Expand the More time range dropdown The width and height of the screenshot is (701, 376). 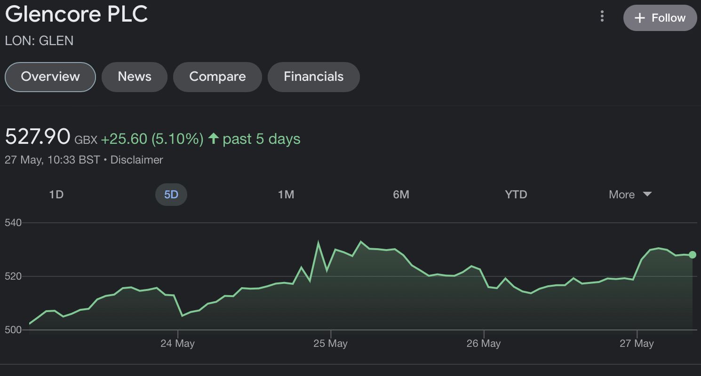pos(630,195)
